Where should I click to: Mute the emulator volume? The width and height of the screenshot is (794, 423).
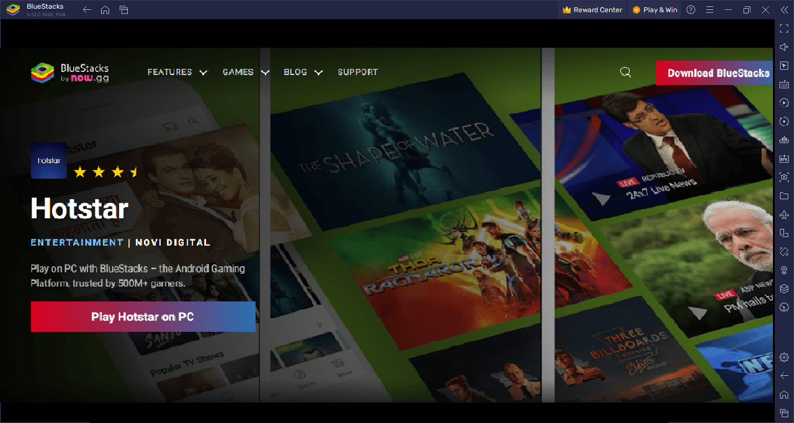tap(783, 47)
